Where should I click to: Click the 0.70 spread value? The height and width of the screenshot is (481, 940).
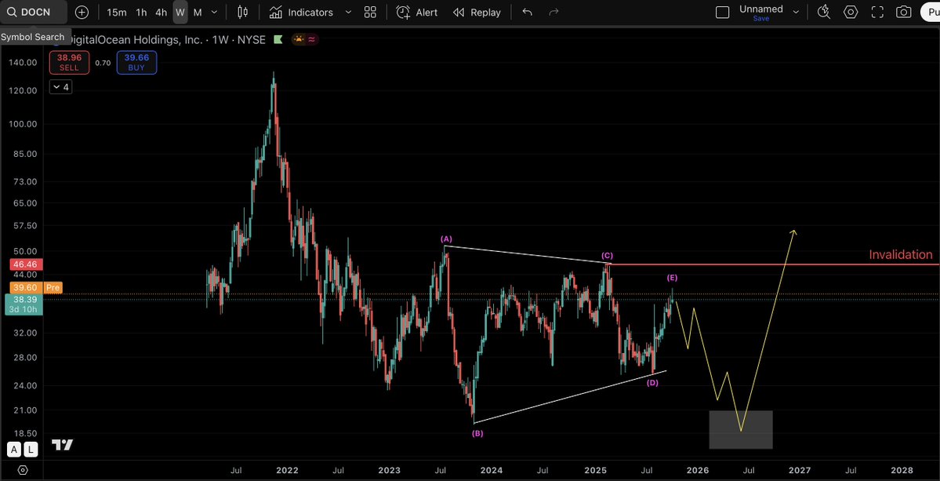[103, 63]
